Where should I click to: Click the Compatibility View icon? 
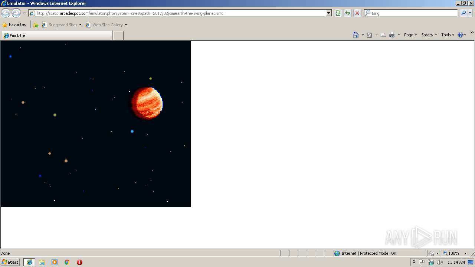[338, 13]
